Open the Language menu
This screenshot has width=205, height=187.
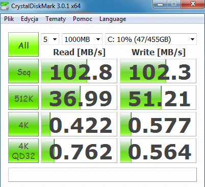(x=113, y=19)
